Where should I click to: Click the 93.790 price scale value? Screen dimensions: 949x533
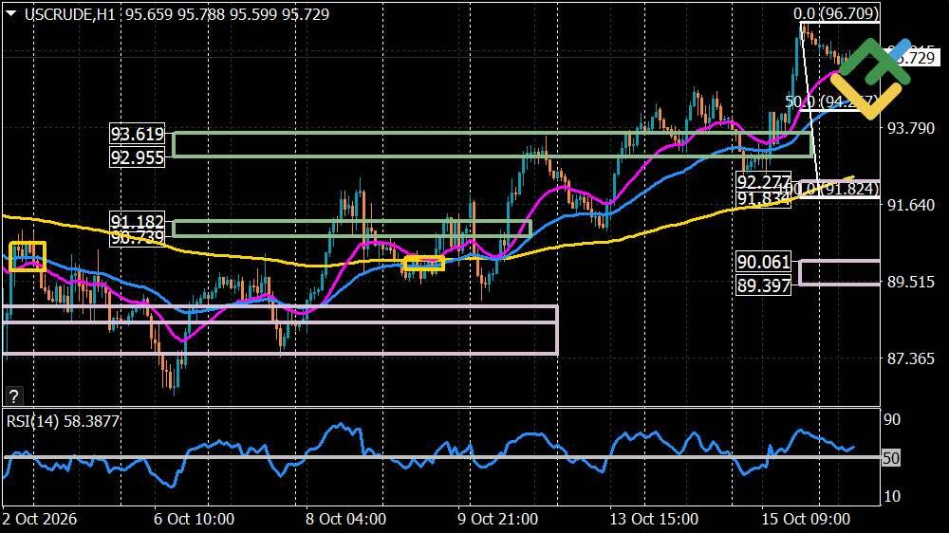coord(910,128)
